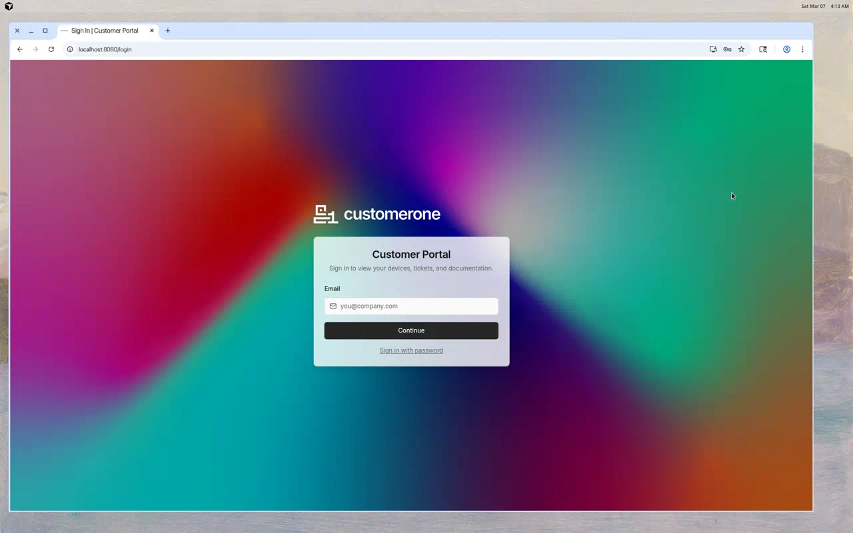Click the Continue button
This screenshot has height=533, width=853.
[411, 330]
